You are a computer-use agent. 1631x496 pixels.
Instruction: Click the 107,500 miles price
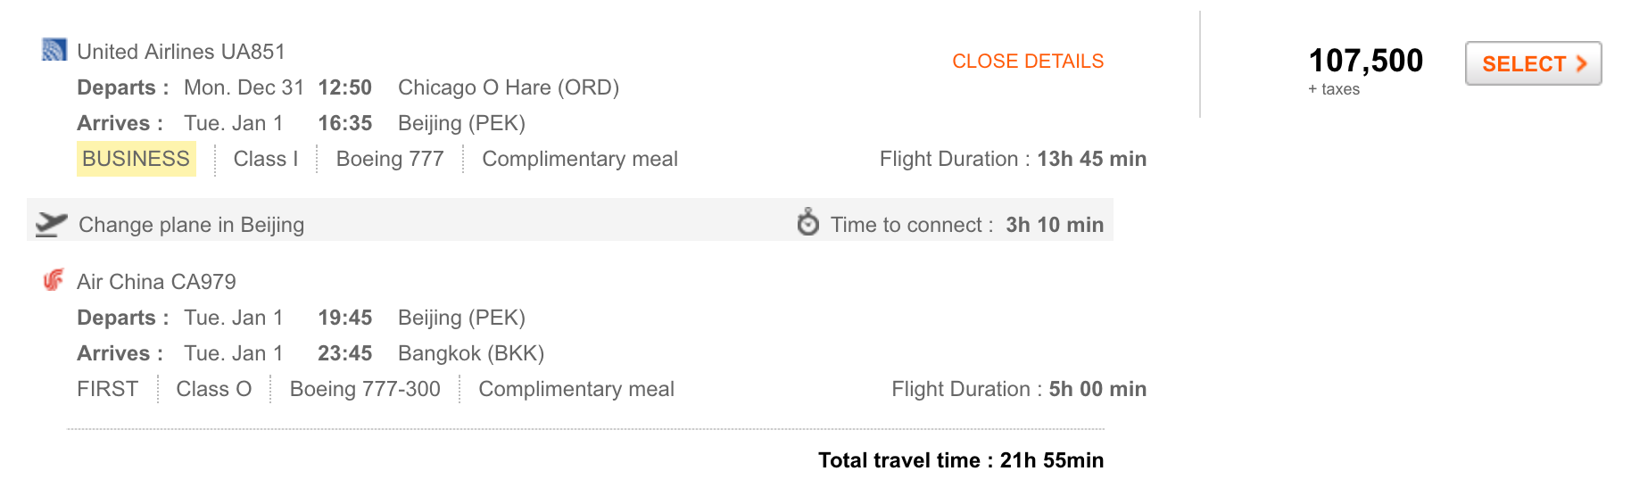[x=1365, y=61]
